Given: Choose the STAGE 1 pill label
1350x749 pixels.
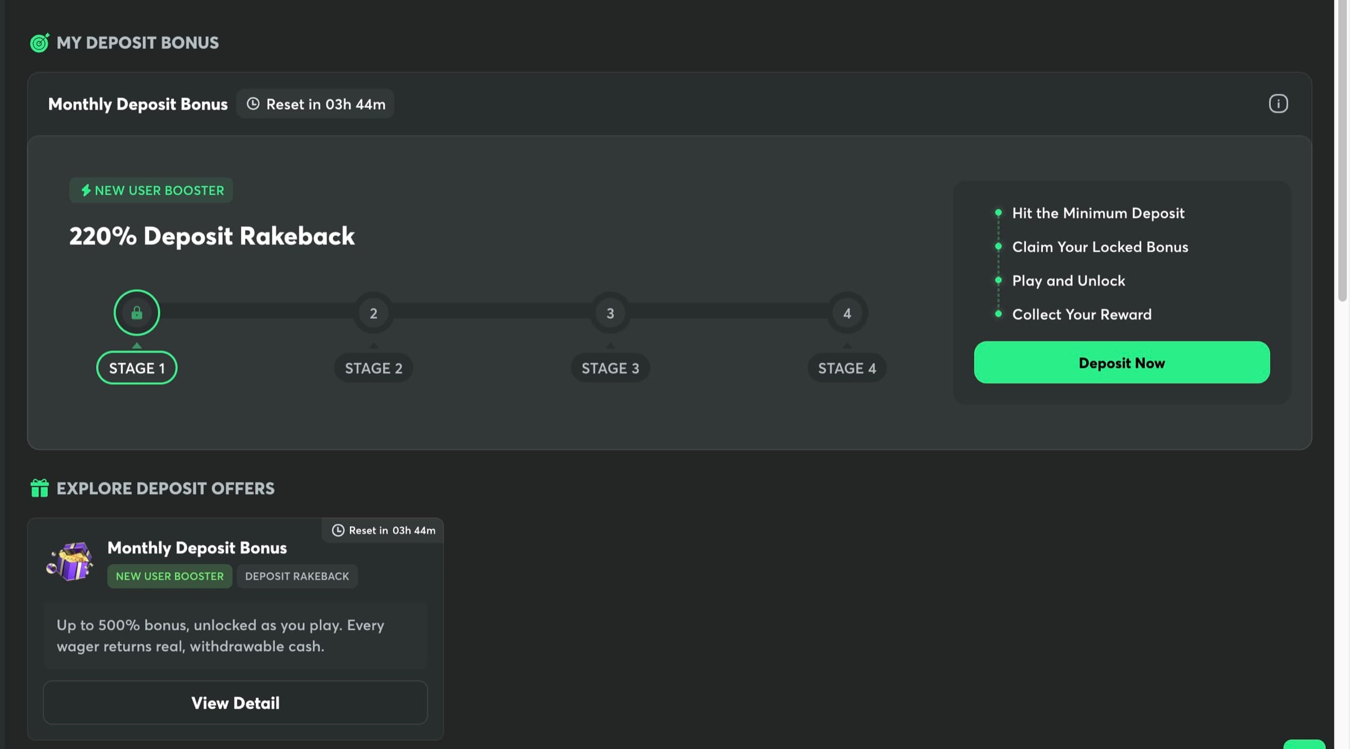Looking at the screenshot, I should click(x=137, y=368).
